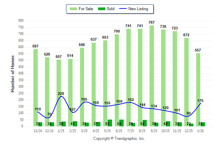Select the 70 New Listing data point
This screenshot has width=220, height=147.
point(49,117)
